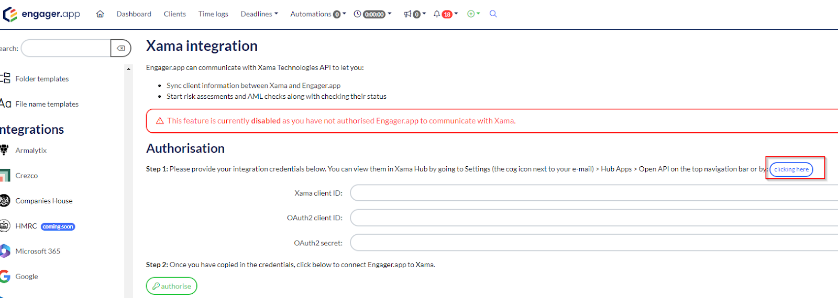Expand the Automations dropdown menu

[x=318, y=14]
